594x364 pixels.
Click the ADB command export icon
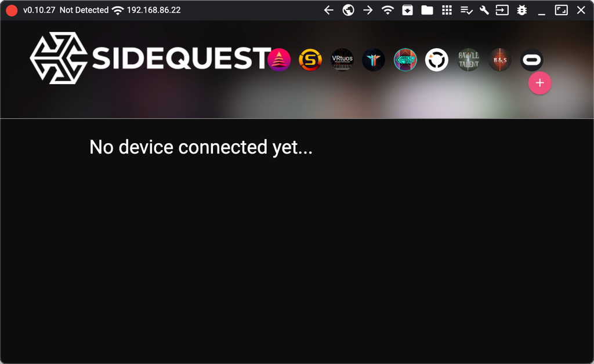pyautogui.click(x=502, y=10)
